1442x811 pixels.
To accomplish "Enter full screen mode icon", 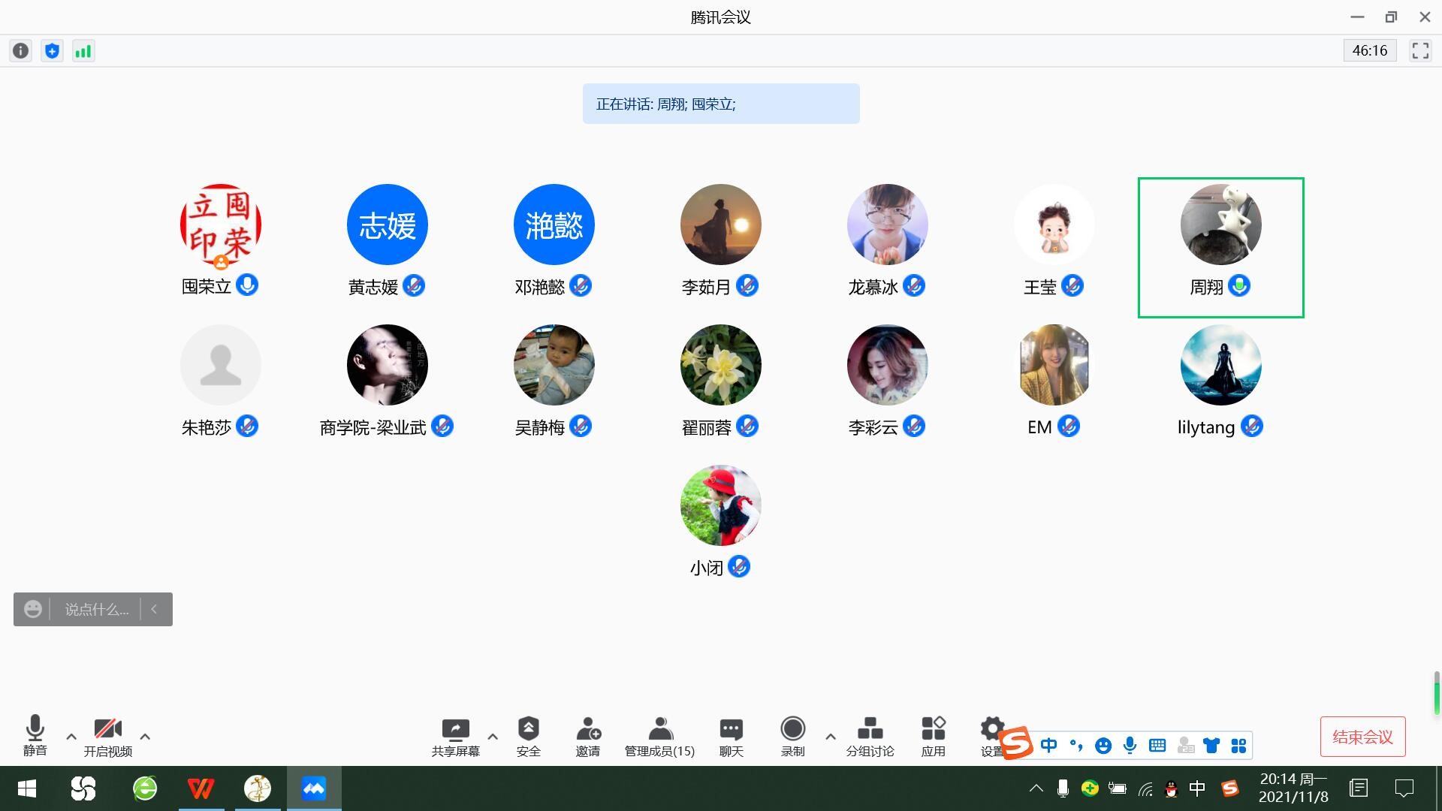I will [x=1420, y=50].
